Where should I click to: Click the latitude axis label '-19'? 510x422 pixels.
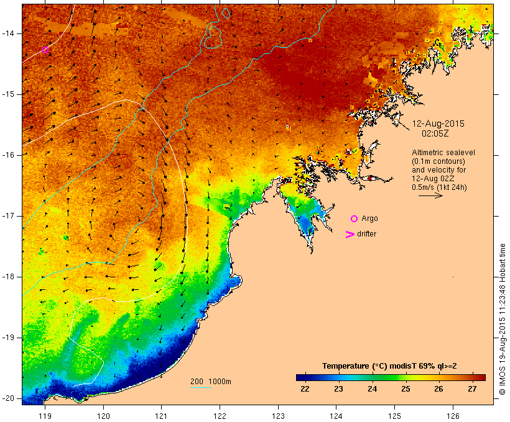click(x=7, y=338)
